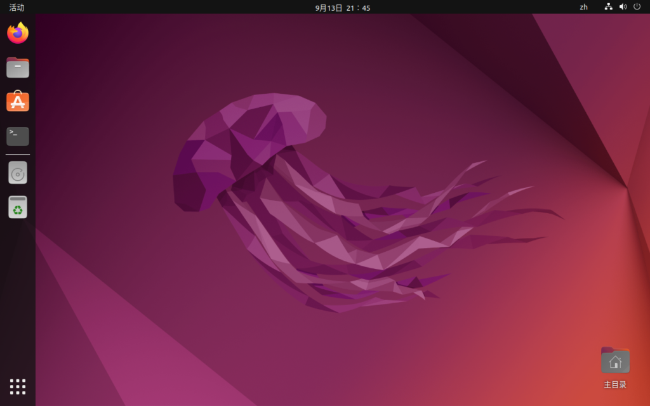Launch the Terminal from the dock

[x=17, y=136]
